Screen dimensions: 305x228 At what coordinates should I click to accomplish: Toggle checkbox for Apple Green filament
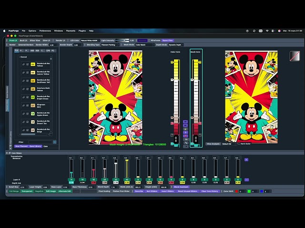[28, 114]
